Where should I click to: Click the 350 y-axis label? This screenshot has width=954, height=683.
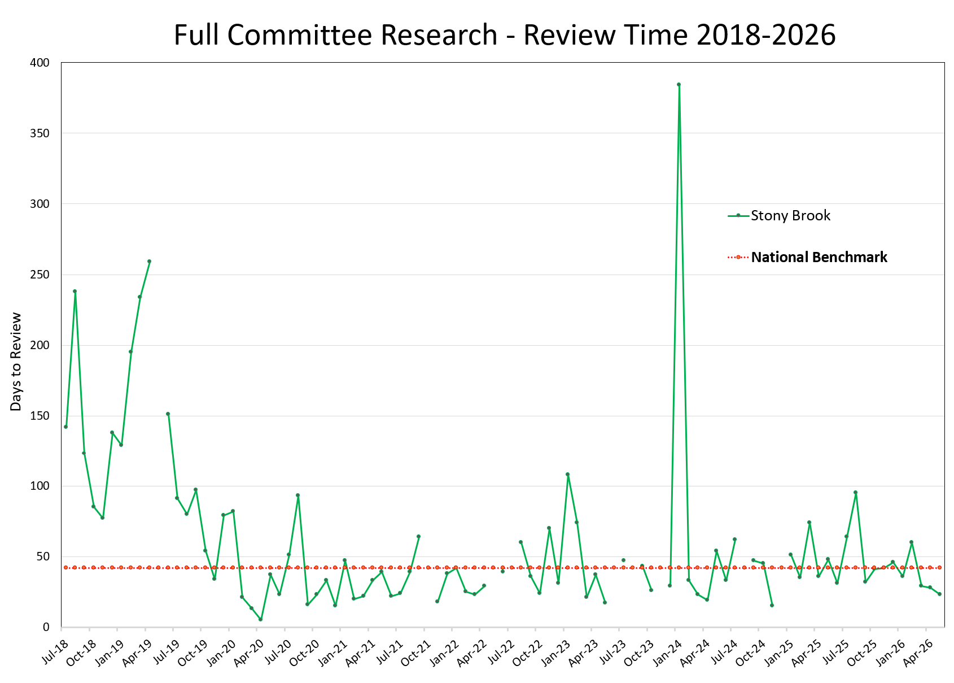point(40,133)
